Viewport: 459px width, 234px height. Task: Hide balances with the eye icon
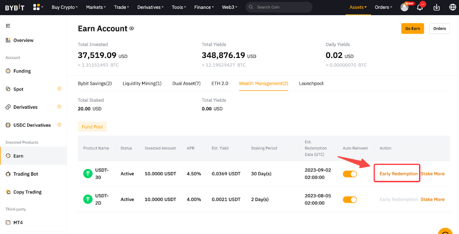click(132, 29)
